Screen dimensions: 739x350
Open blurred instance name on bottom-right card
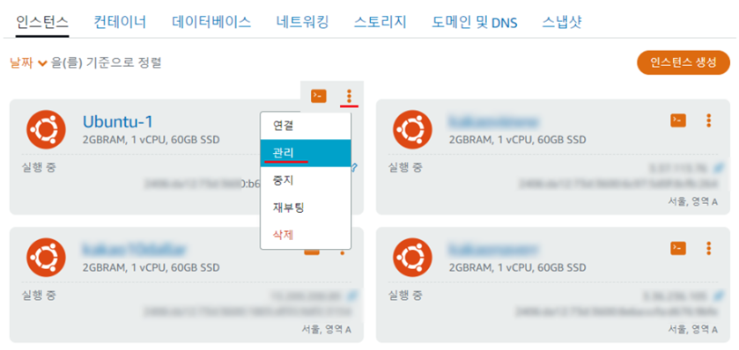tap(493, 249)
